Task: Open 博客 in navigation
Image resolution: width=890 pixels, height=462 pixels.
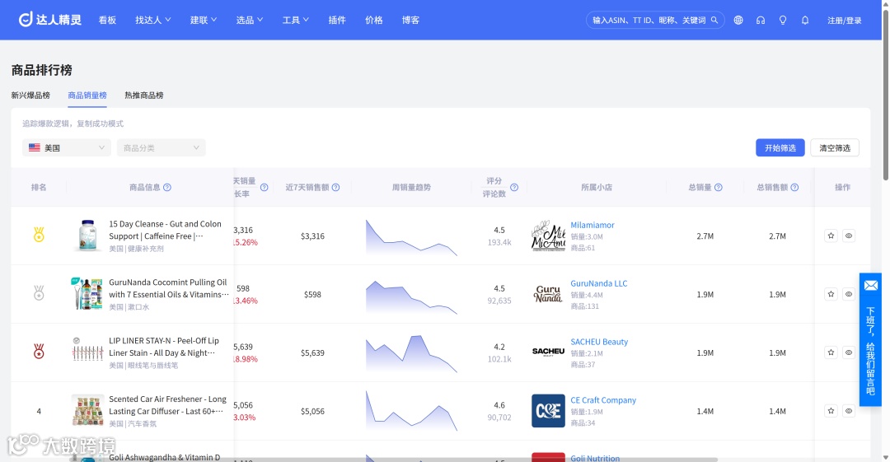Action: (x=411, y=20)
